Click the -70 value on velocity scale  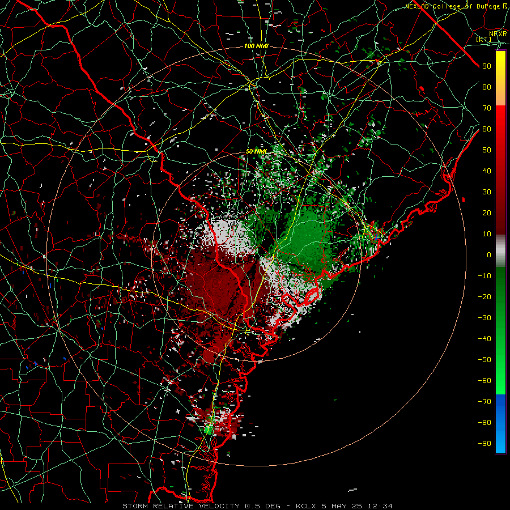point(484,402)
